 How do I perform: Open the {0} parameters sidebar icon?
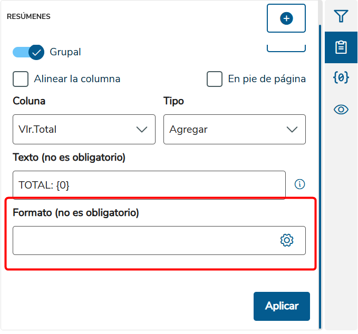tap(341, 77)
